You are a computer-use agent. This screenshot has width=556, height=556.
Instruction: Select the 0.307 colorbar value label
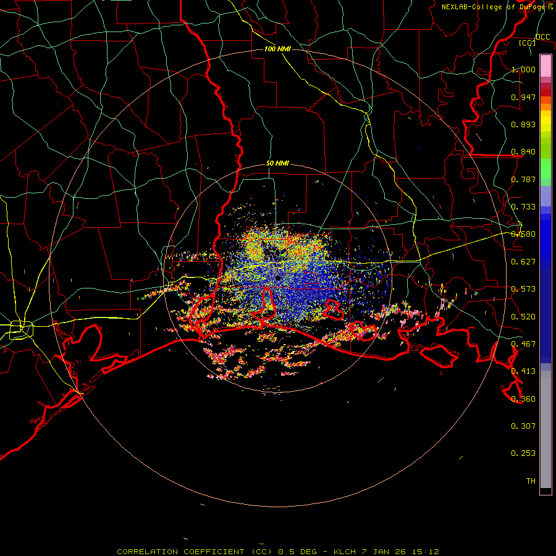[x=523, y=426]
